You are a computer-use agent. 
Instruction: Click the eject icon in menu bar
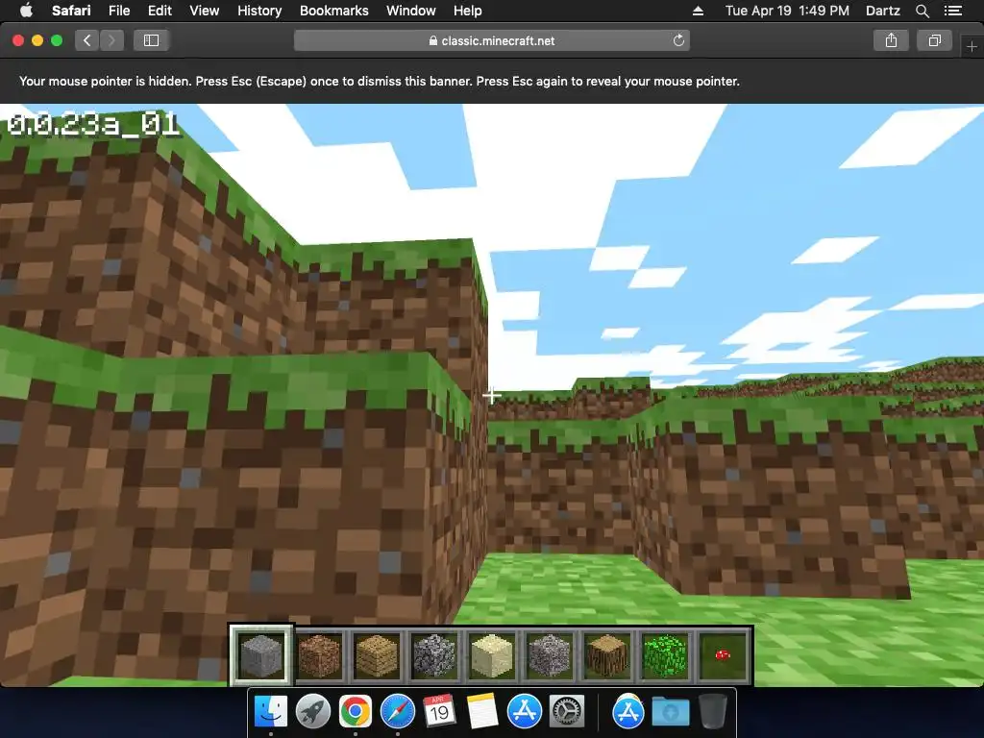698,11
